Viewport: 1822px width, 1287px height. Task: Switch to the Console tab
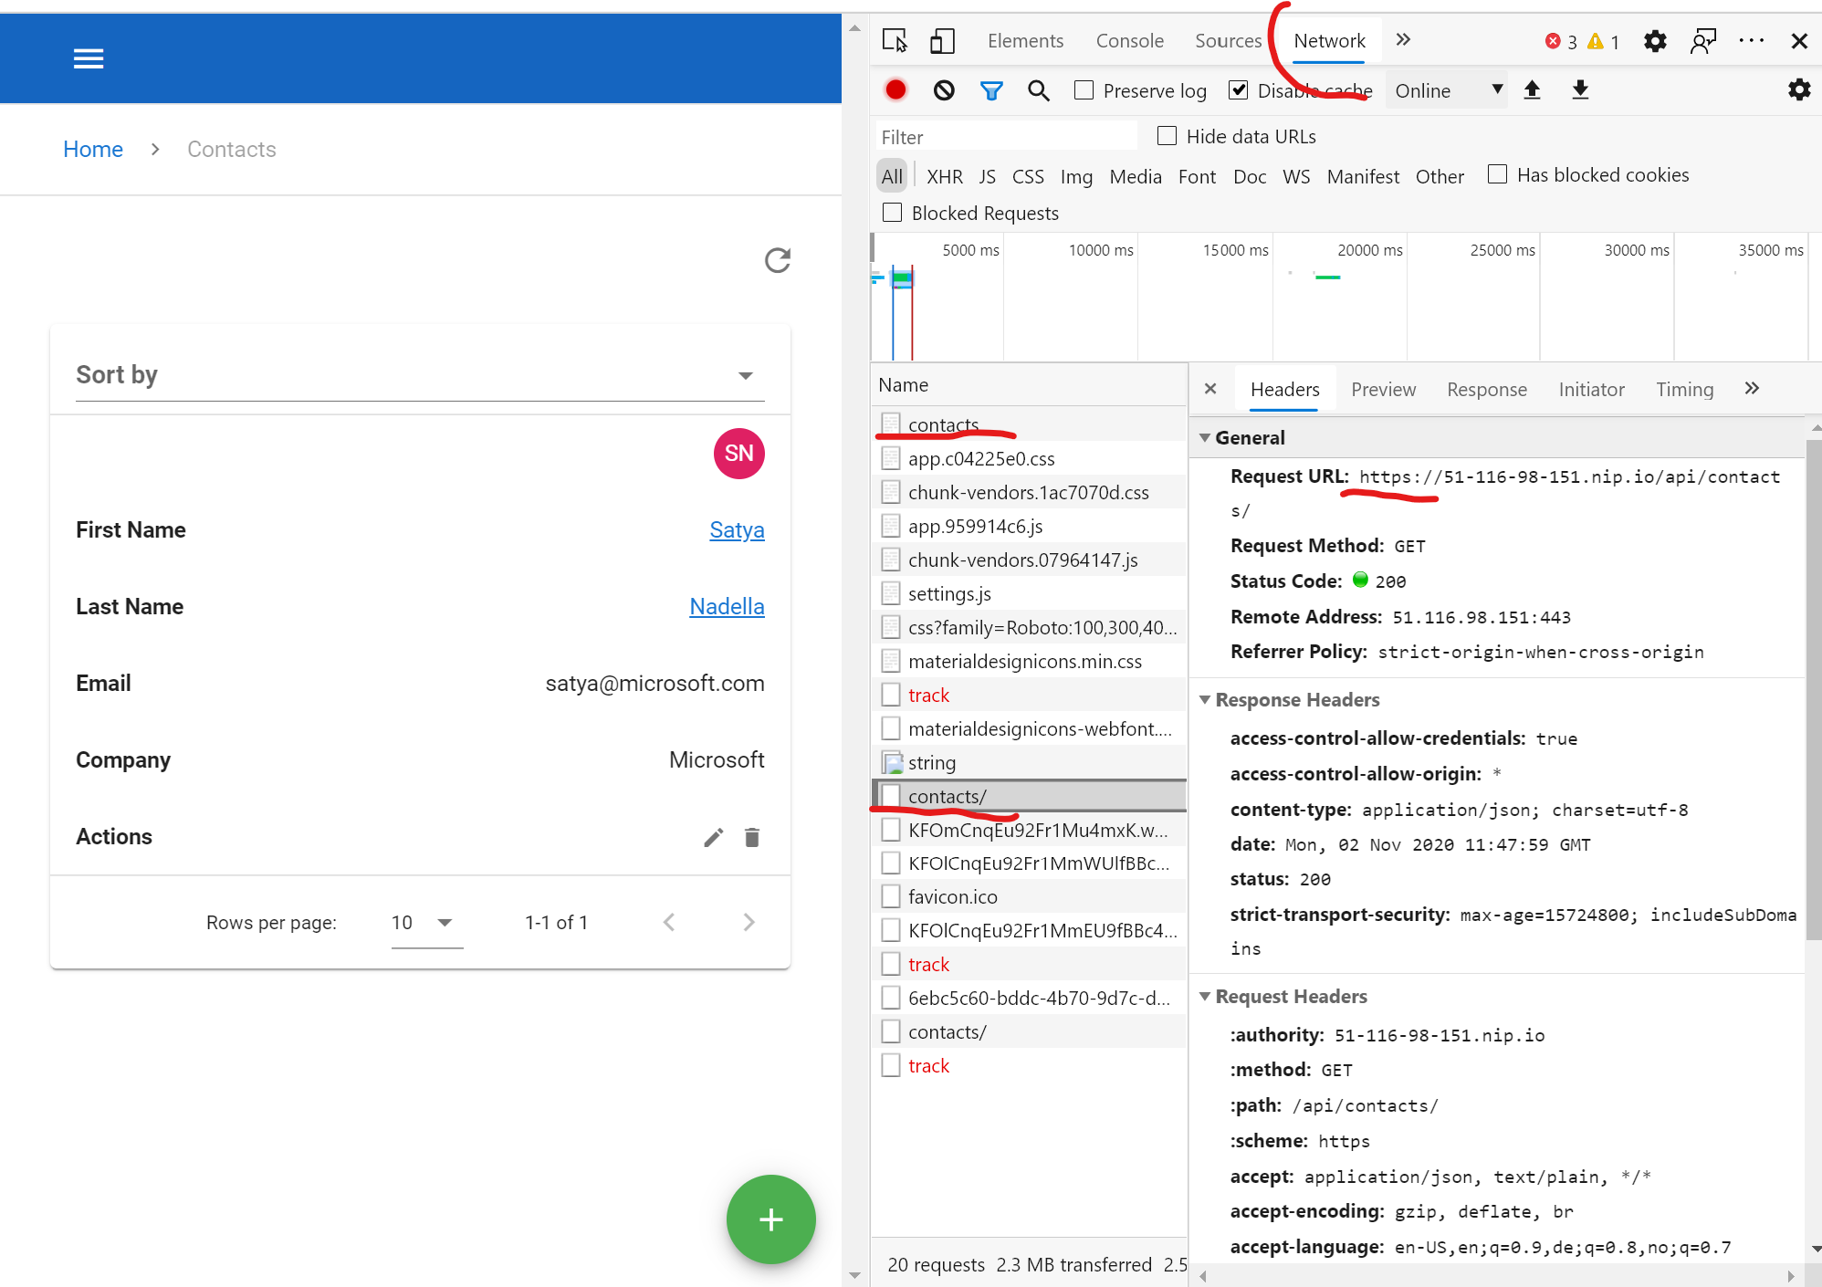pyautogui.click(x=1129, y=41)
